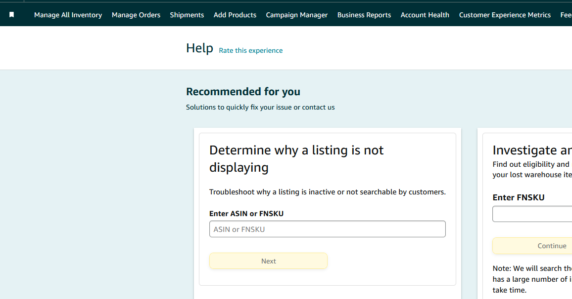
Task: Select Add Products in navigation bar
Action: [235, 15]
